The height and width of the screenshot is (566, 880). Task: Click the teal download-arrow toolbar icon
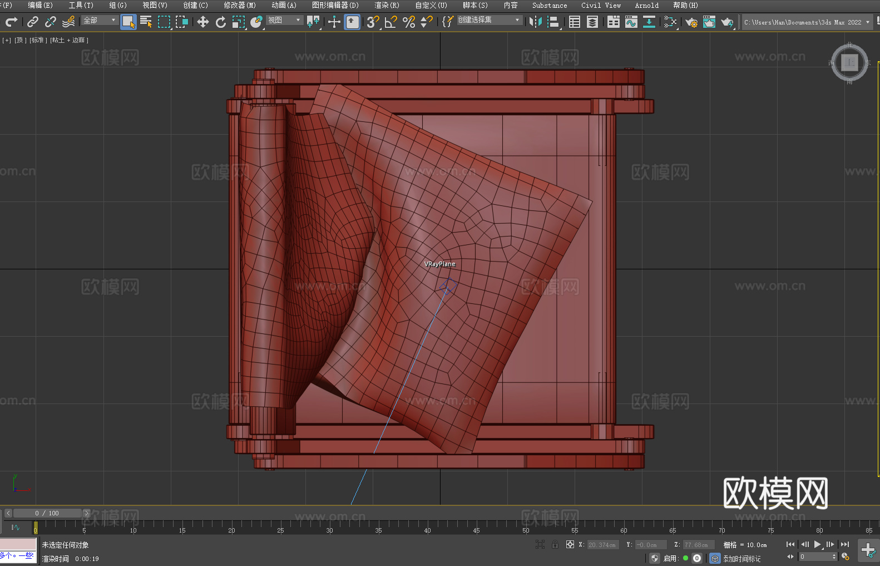649,22
